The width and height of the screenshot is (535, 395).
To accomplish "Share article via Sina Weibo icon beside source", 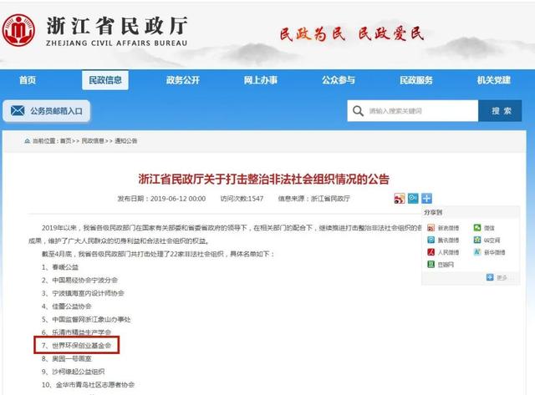I will pos(400,199).
